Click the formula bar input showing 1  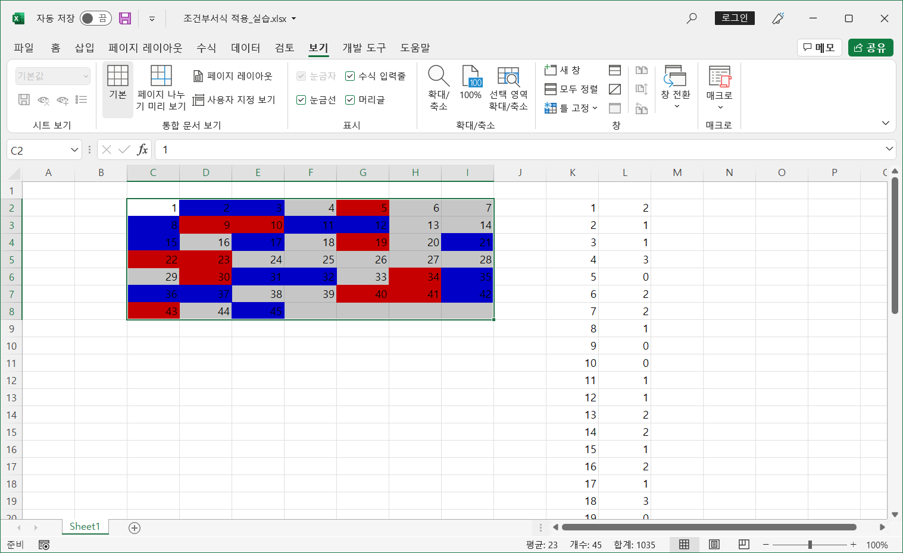coord(519,150)
